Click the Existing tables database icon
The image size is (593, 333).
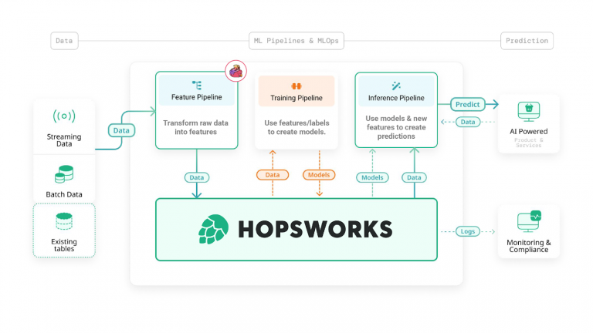pos(64,221)
